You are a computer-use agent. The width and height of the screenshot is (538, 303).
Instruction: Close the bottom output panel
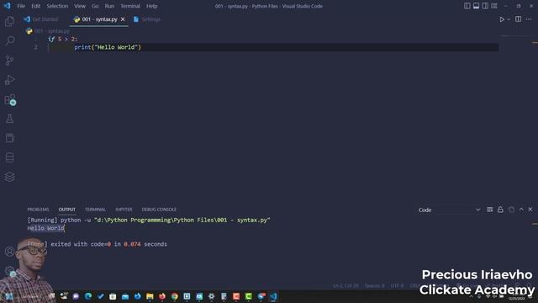coord(530,210)
